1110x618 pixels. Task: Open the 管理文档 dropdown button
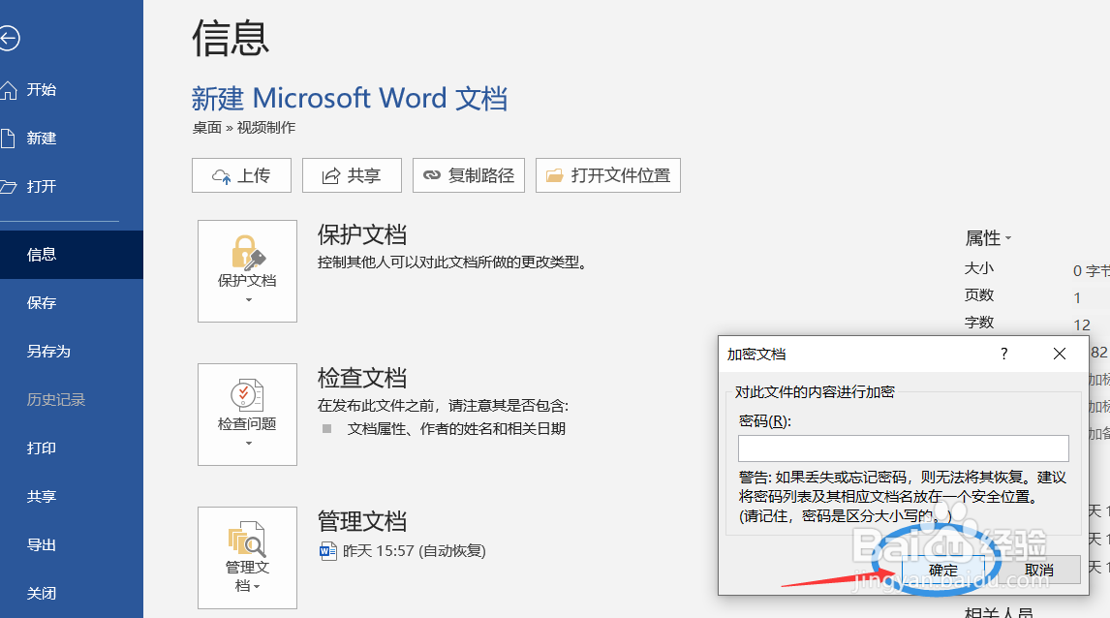pos(247,558)
